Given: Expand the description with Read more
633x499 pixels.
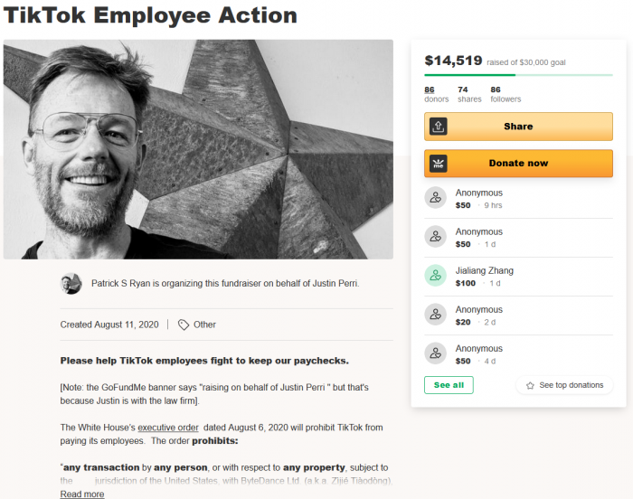Looking at the screenshot, I should pos(82,494).
